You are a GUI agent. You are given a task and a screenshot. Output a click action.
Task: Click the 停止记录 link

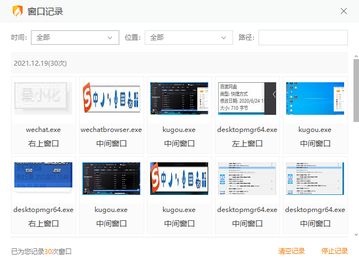(335, 251)
